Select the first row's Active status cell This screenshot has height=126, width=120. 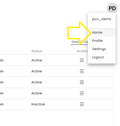point(37,60)
